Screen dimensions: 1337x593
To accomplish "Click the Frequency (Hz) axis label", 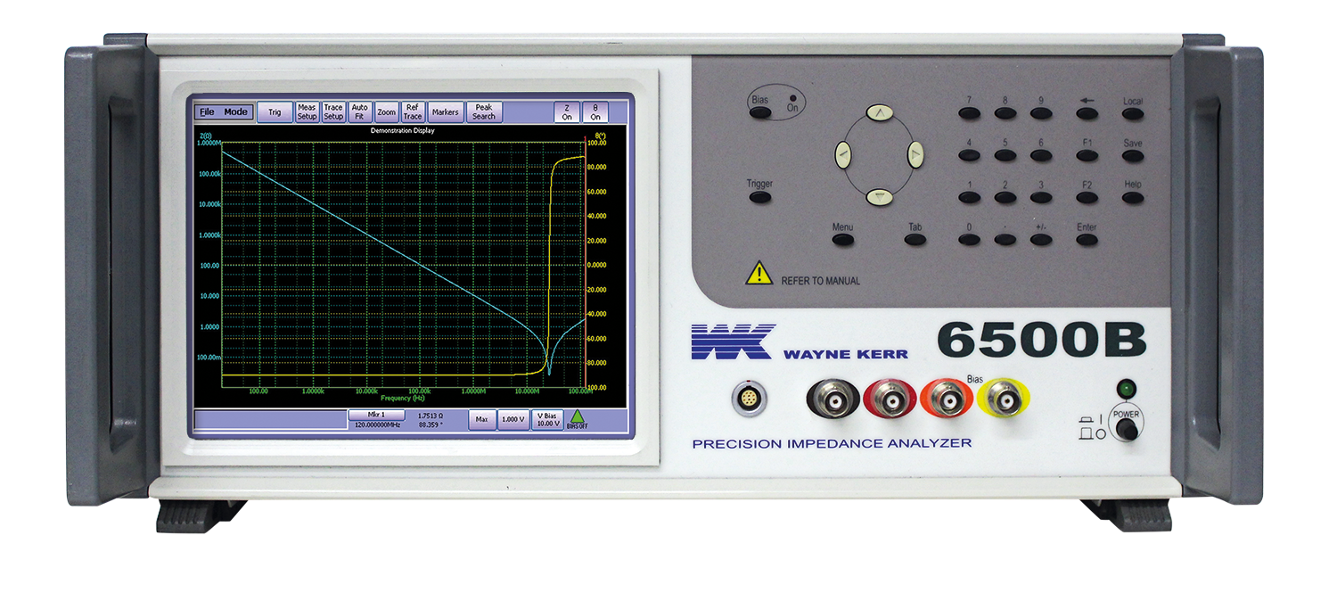I will (x=402, y=398).
